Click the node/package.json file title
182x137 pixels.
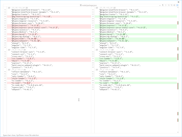pos(89,5)
